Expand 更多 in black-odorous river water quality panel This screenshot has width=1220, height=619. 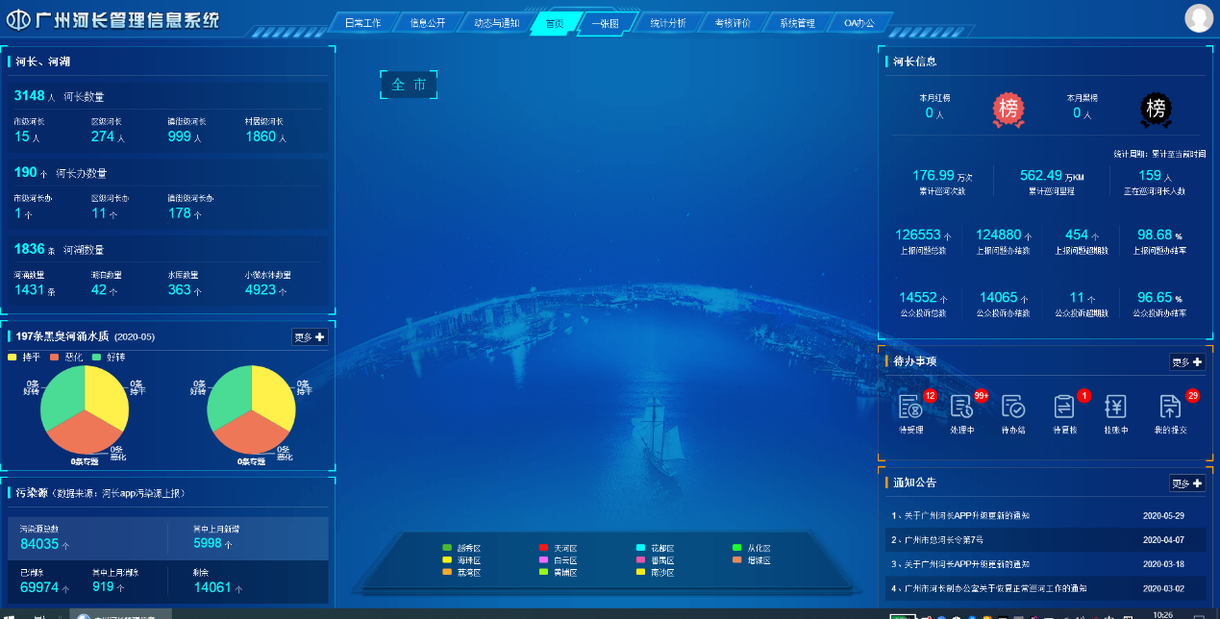311,337
